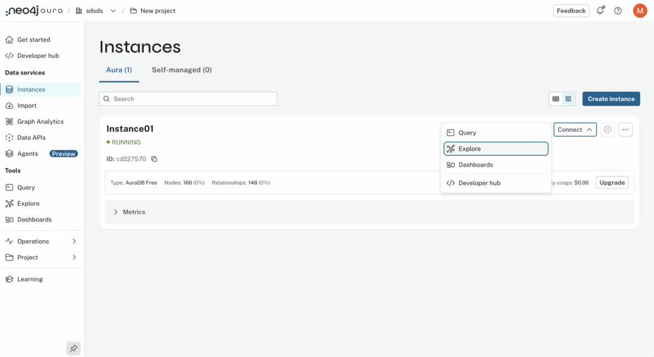Click the Nodes: 166 value
This screenshot has width=654, height=357.
click(x=185, y=183)
